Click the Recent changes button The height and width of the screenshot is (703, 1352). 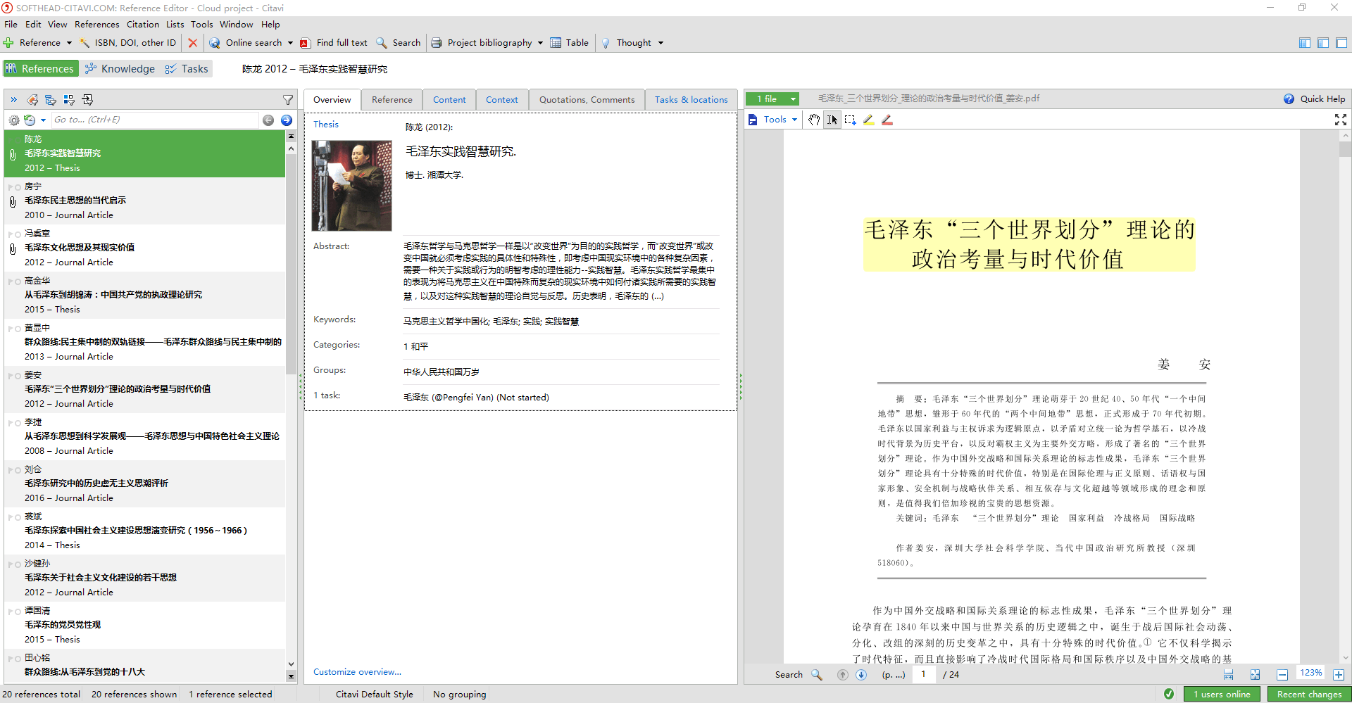click(1309, 694)
